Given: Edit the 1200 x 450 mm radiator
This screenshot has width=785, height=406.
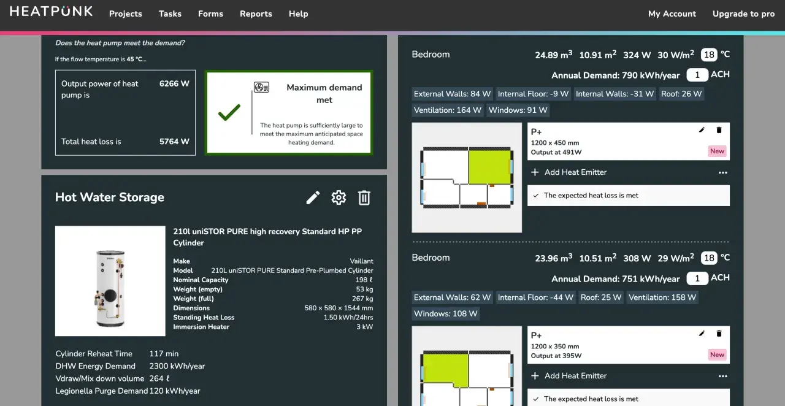Looking at the screenshot, I should (x=702, y=130).
